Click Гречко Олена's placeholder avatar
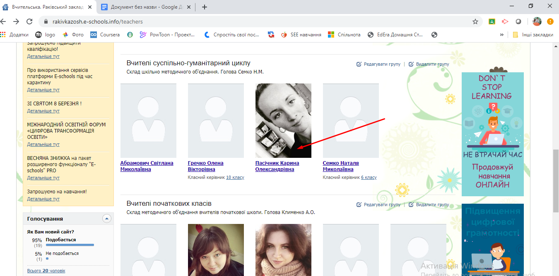 [216, 121]
